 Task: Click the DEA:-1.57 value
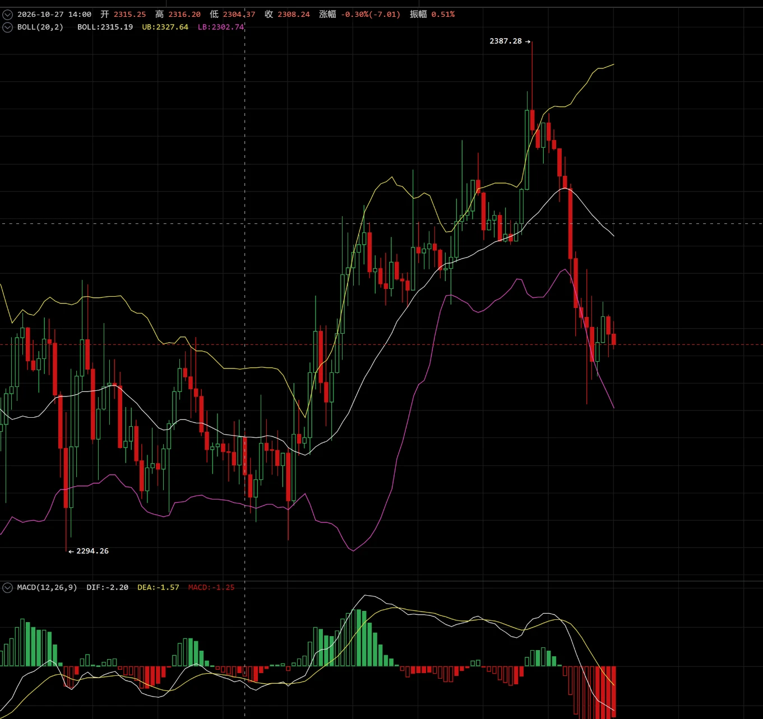click(158, 587)
